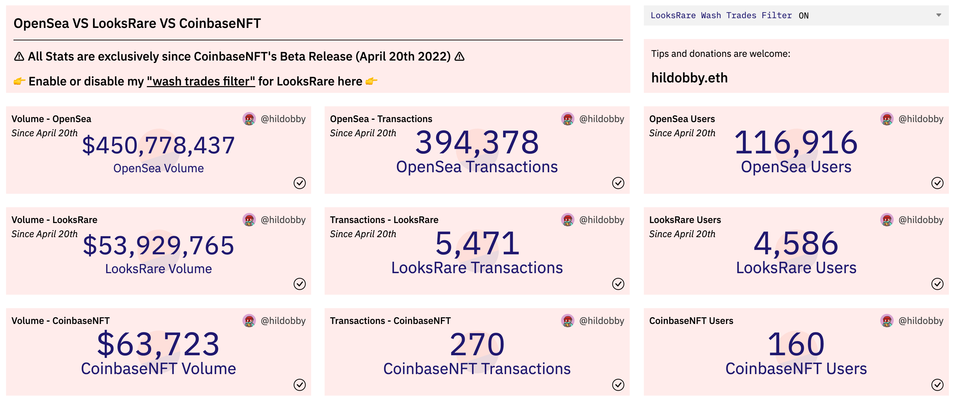The width and height of the screenshot is (957, 401).
Task: Select the 160 users value
Action: click(796, 344)
